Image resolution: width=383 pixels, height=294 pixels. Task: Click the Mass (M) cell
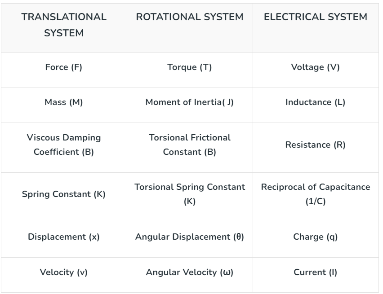pyautogui.click(x=64, y=102)
